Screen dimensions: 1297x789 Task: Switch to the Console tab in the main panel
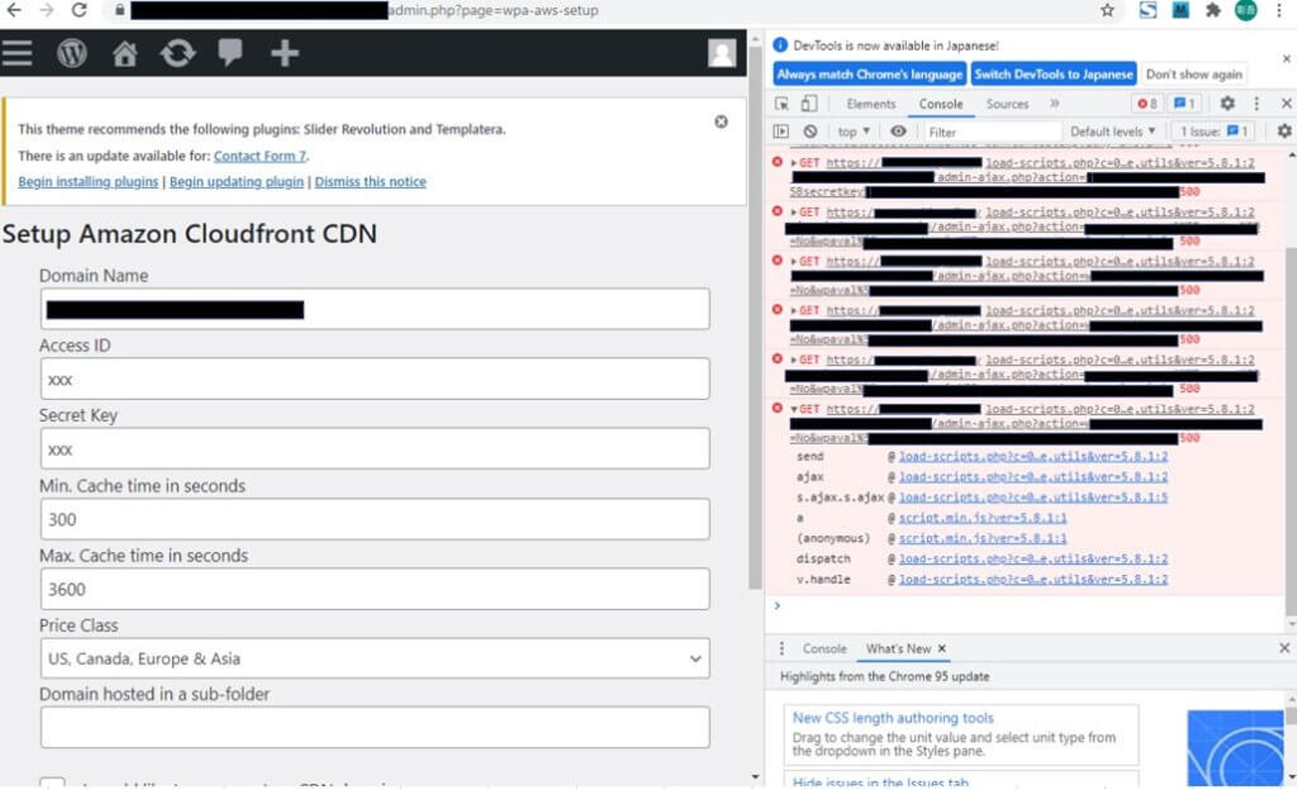point(940,104)
